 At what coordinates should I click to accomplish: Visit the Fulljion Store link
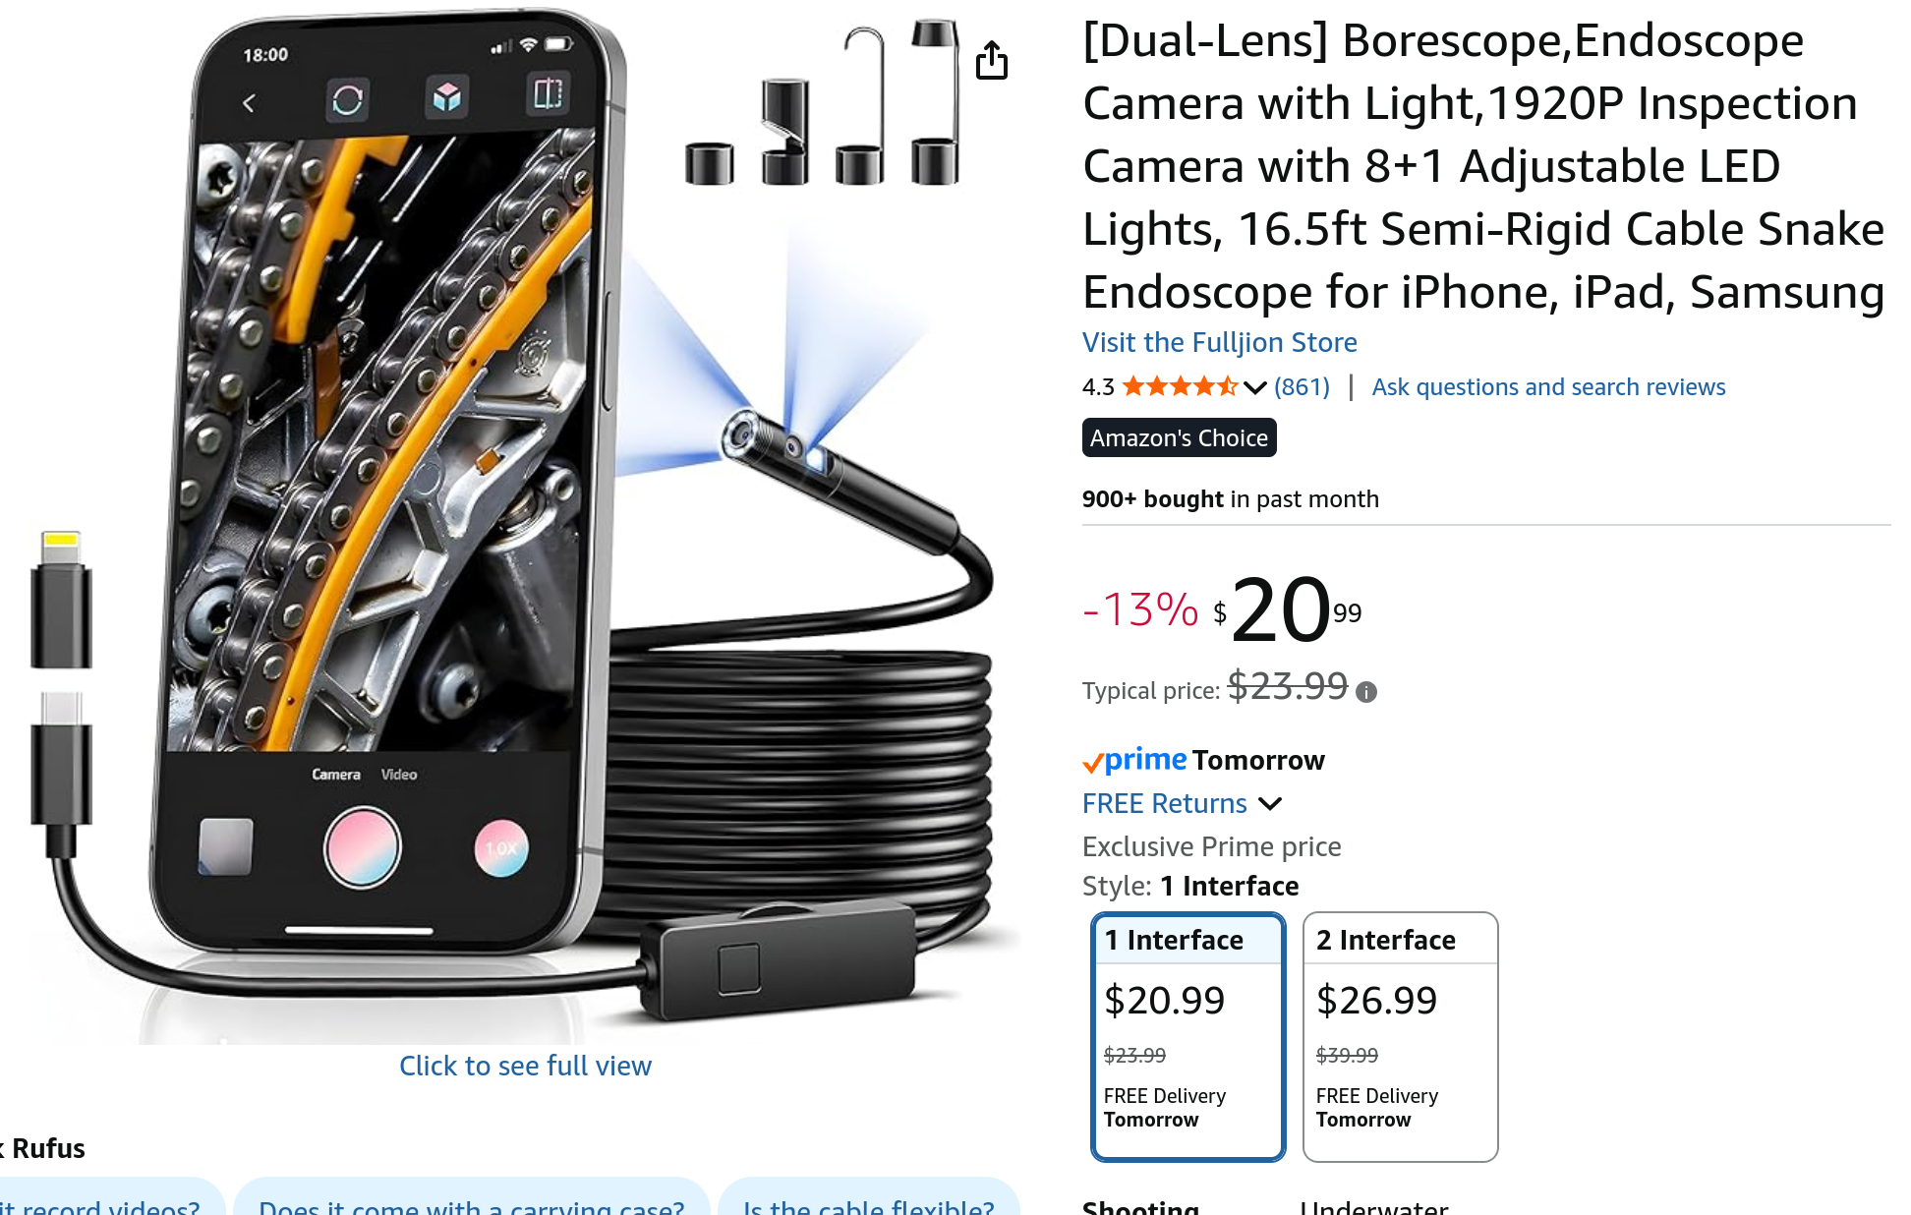click(x=1219, y=342)
